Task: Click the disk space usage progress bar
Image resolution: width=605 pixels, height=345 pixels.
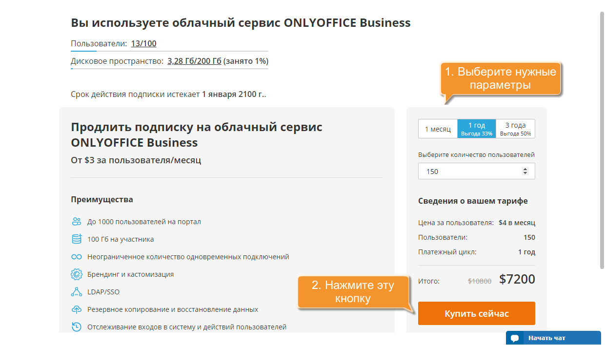Action: (x=169, y=69)
